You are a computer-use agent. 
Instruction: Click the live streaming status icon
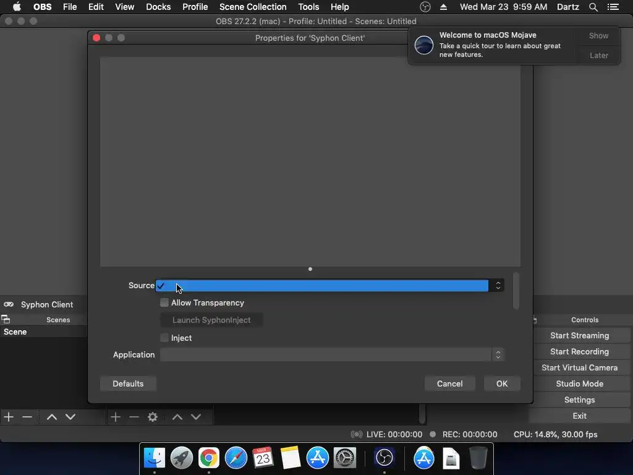point(357,434)
